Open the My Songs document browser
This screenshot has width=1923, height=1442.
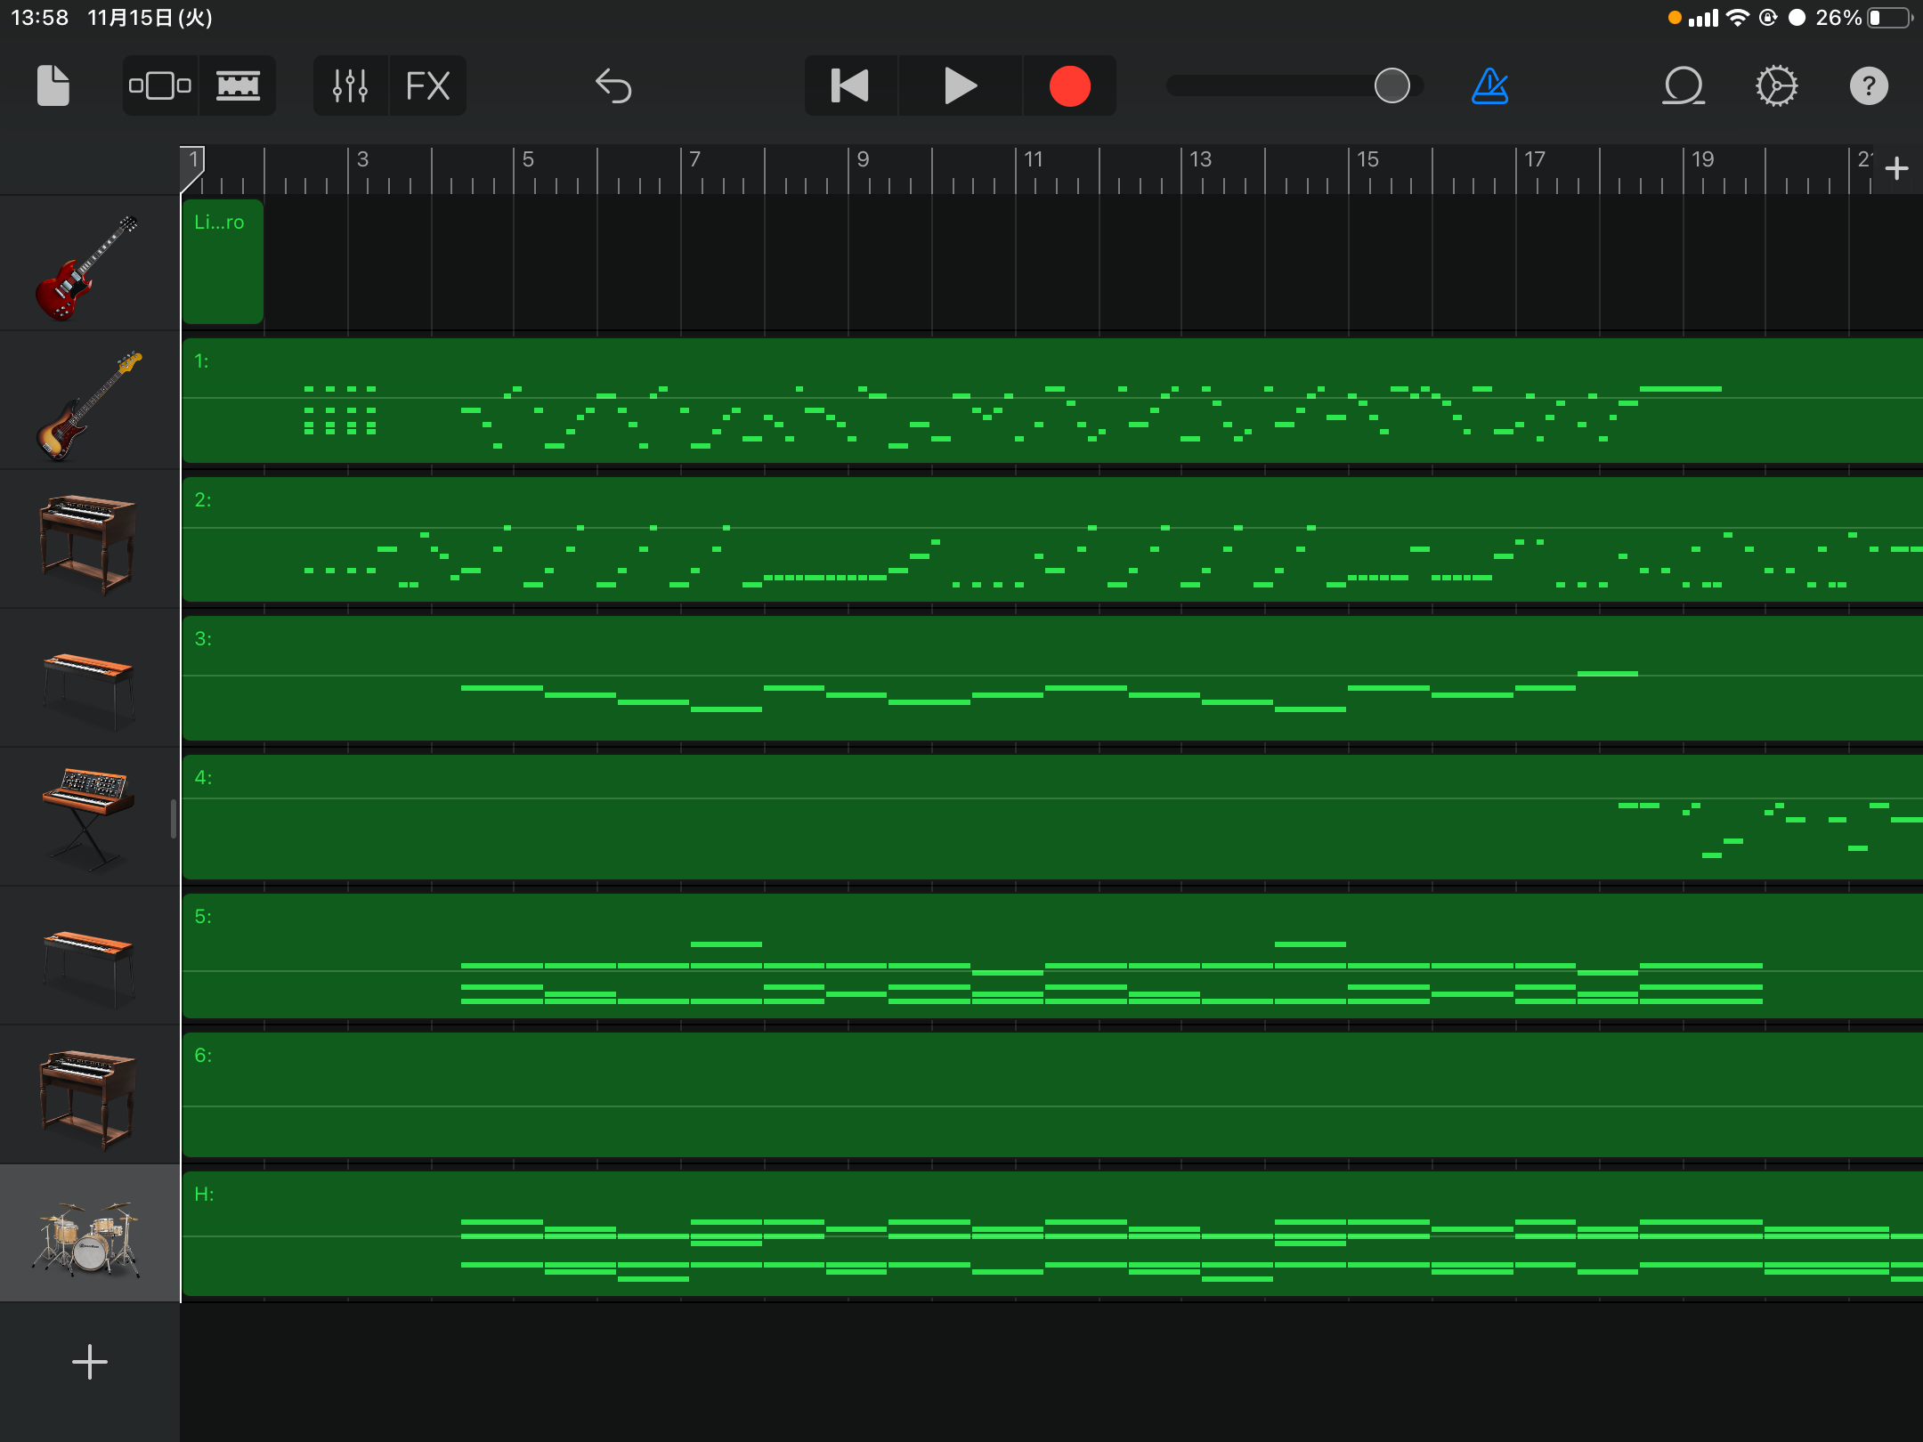click(51, 85)
